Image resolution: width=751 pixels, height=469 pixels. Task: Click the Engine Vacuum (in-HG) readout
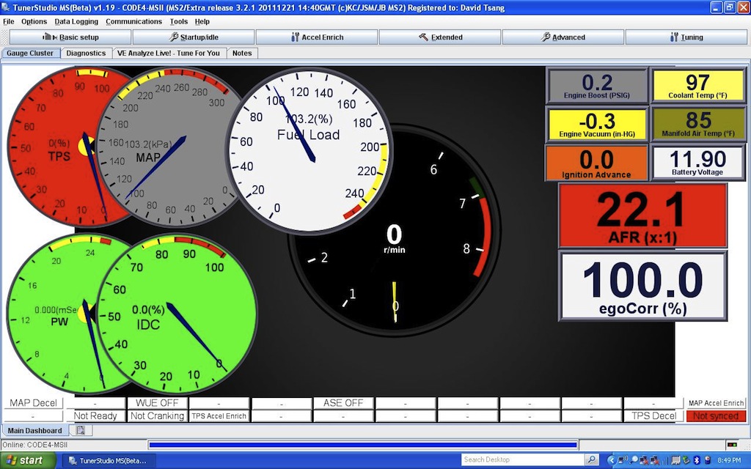click(597, 125)
